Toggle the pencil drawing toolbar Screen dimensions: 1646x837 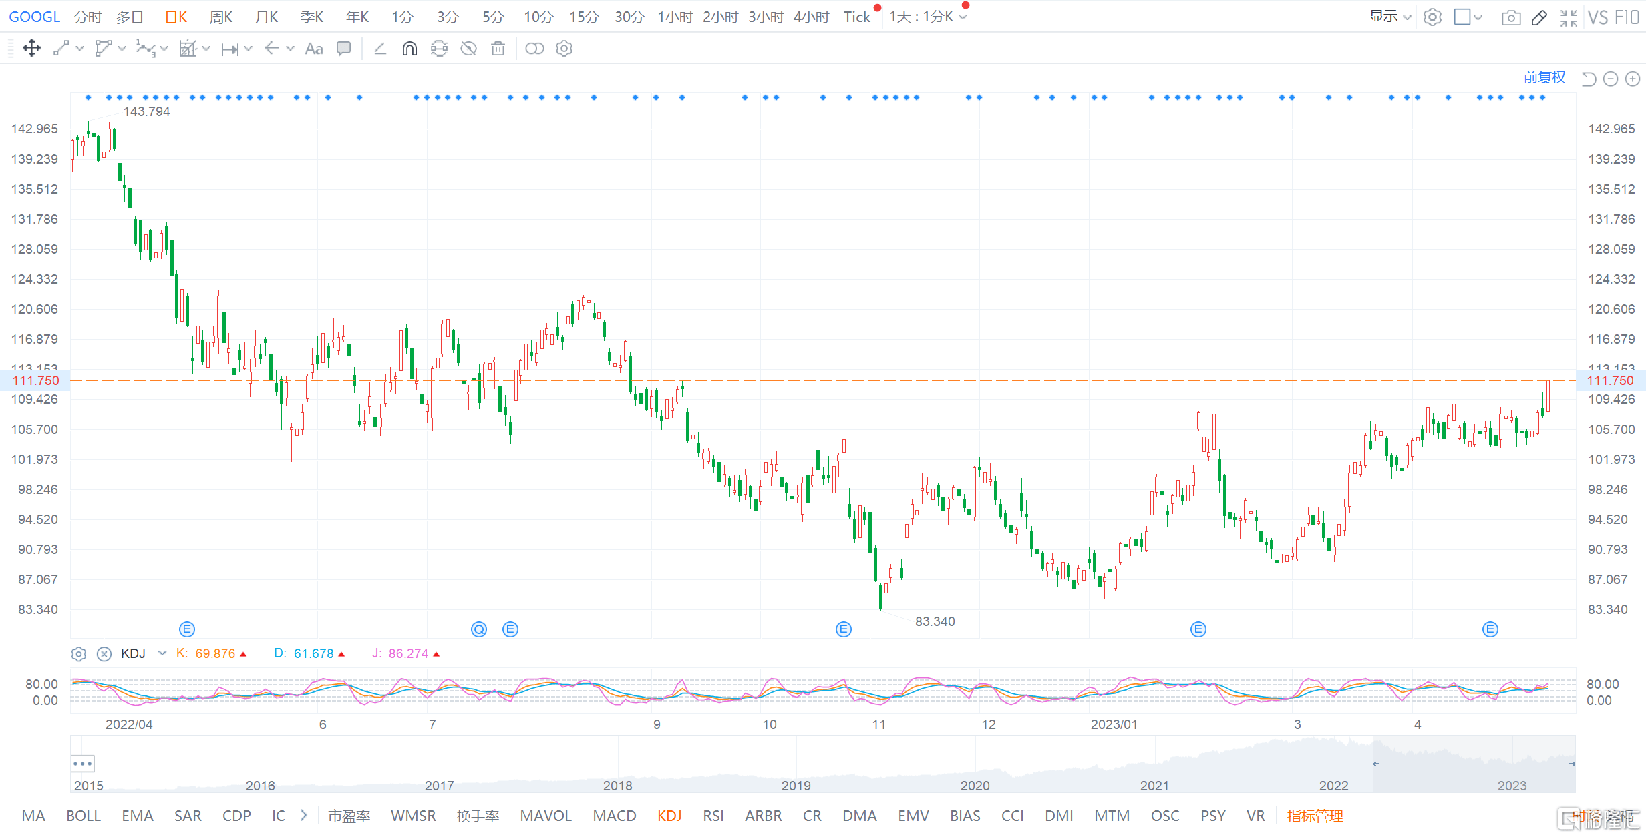pos(1539,17)
